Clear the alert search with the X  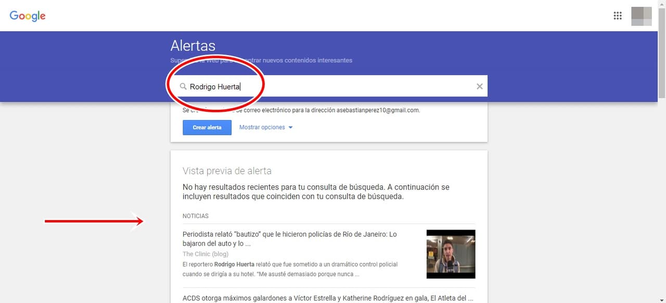tap(480, 86)
